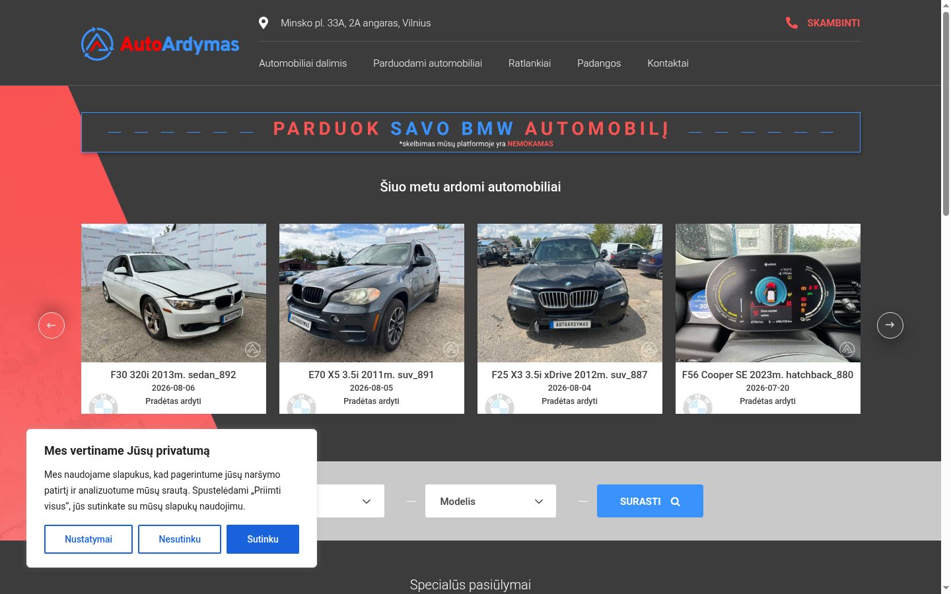Go to next carousel slide arrow
951x594 pixels.
890,325
